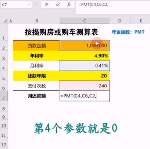Select column C header
The image size is (150, 149).
point(85,21)
